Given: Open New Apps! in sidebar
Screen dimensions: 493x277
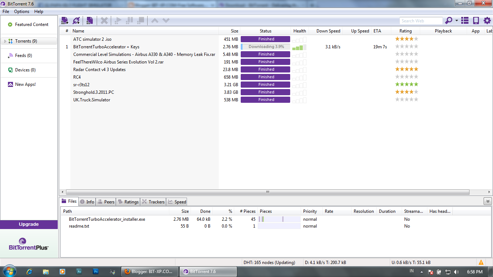Looking at the screenshot, I should click(29, 84).
